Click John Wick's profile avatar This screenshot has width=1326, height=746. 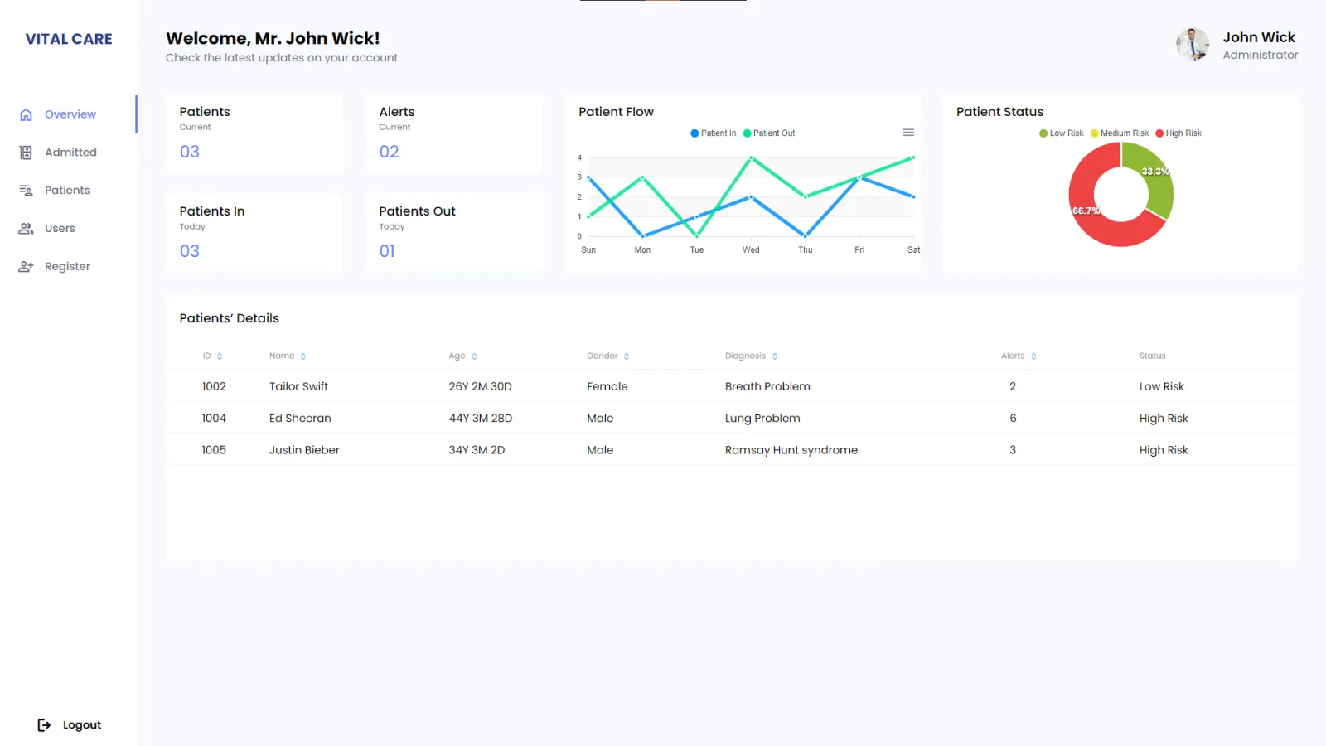[x=1193, y=45]
